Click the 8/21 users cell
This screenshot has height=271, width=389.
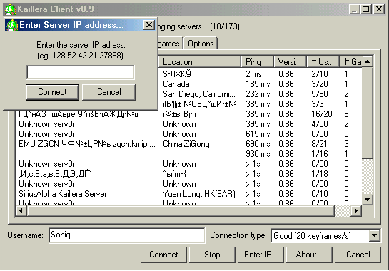coord(319,144)
